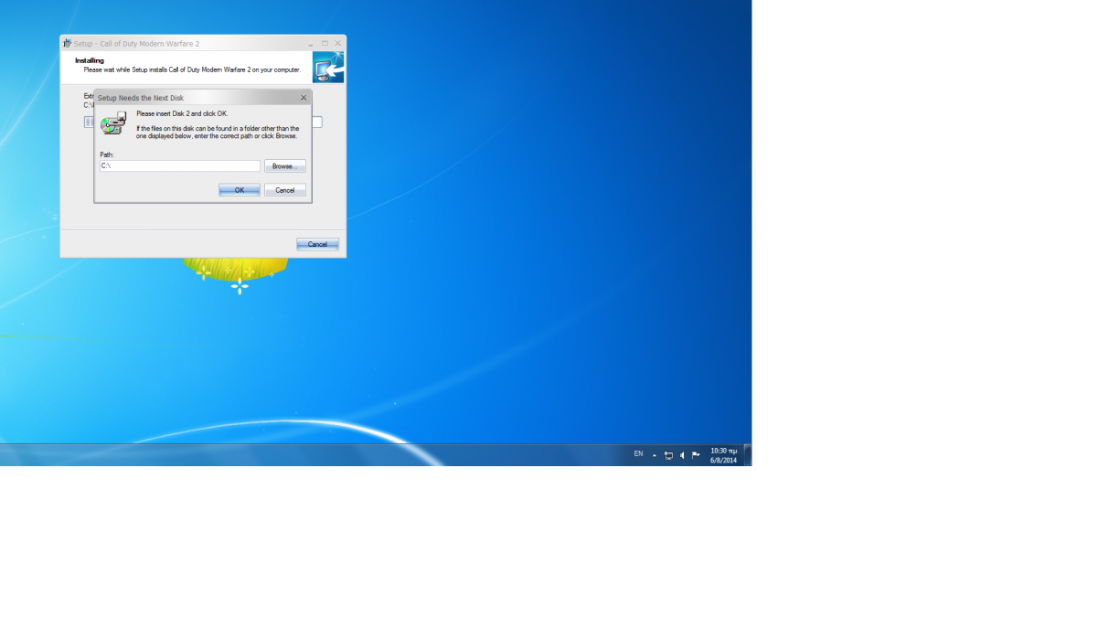Viewport: 1097px width, 617px height.
Task: Show hidden tray icons with the arrow
Action: click(654, 455)
